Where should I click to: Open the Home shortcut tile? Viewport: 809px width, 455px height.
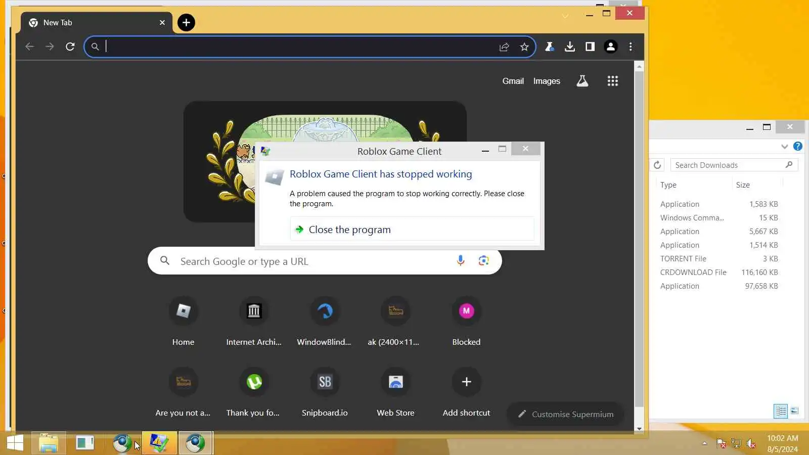(183, 322)
